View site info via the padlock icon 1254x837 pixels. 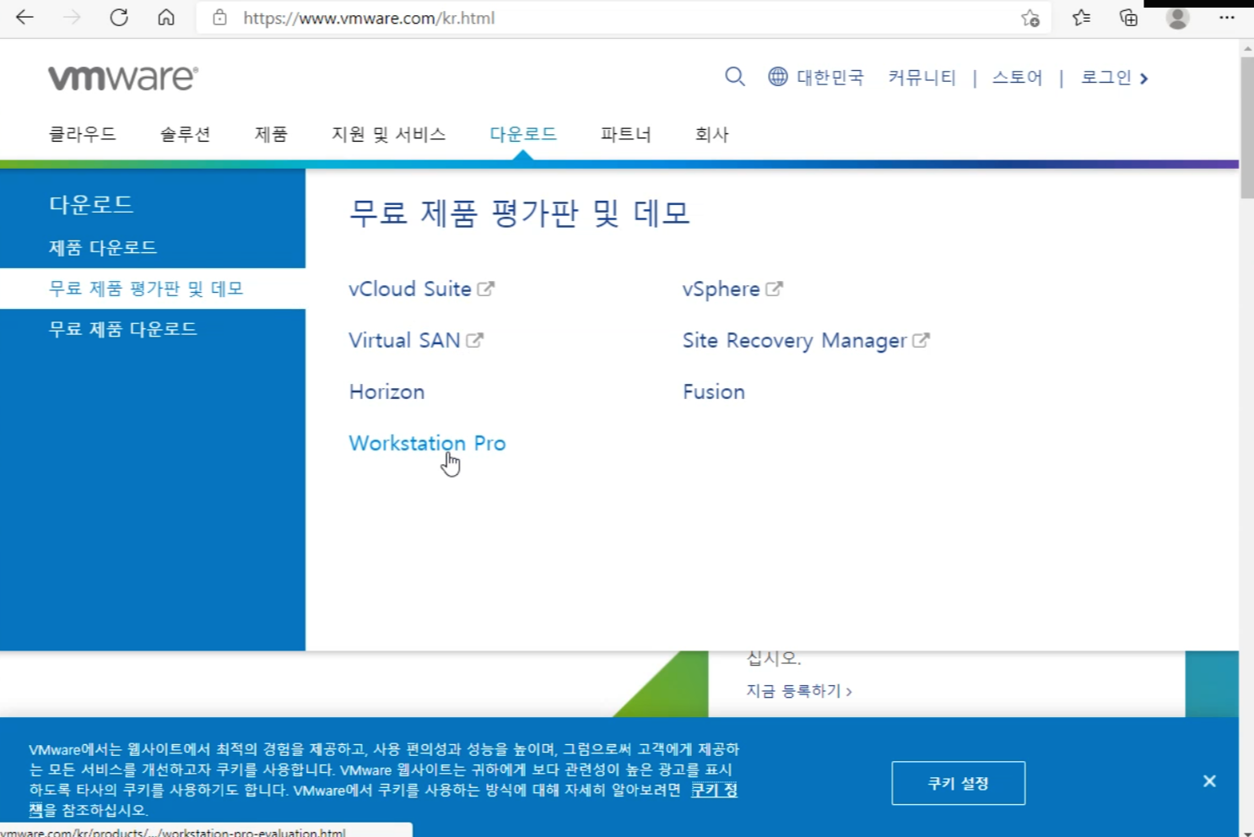[x=219, y=18]
